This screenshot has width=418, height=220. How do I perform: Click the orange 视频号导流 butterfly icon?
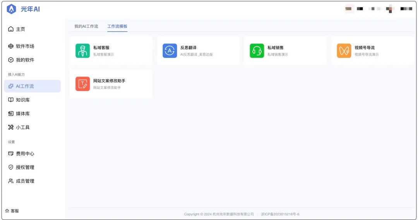(x=344, y=51)
